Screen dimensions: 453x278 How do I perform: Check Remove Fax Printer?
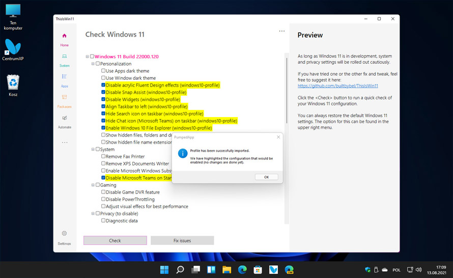tap(103, 156)
